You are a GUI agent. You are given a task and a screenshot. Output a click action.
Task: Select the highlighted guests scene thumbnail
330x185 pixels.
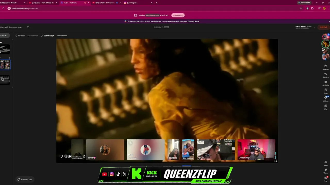click(5, 65)
